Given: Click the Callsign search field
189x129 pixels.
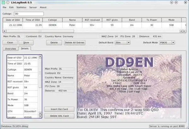Looking at the screenshot, I should tap(29, 14).
